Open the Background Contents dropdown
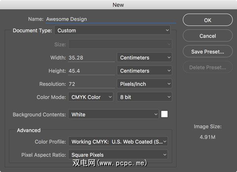Image resolution: width=237 pixels, height=172 pixels. pos(113,114)
